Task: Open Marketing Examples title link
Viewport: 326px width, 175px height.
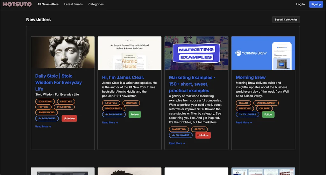Action: click(192, 84)
